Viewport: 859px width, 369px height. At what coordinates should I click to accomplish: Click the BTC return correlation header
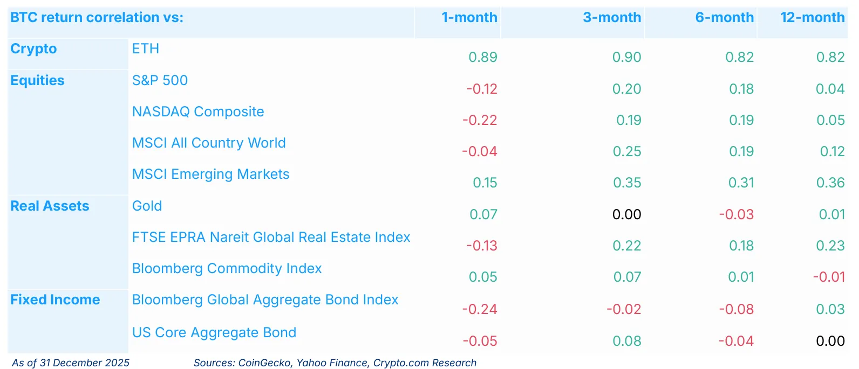(x=97, y=18)
